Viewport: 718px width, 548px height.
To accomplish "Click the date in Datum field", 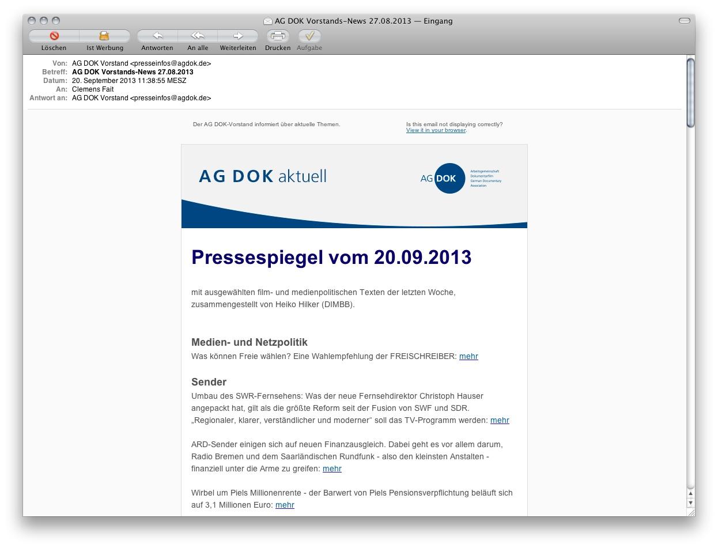I will 129,81.
